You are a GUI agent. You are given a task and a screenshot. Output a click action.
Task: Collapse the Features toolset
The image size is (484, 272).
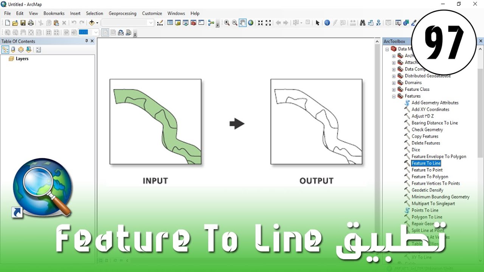pyautogui.click(x=394, y=96)
